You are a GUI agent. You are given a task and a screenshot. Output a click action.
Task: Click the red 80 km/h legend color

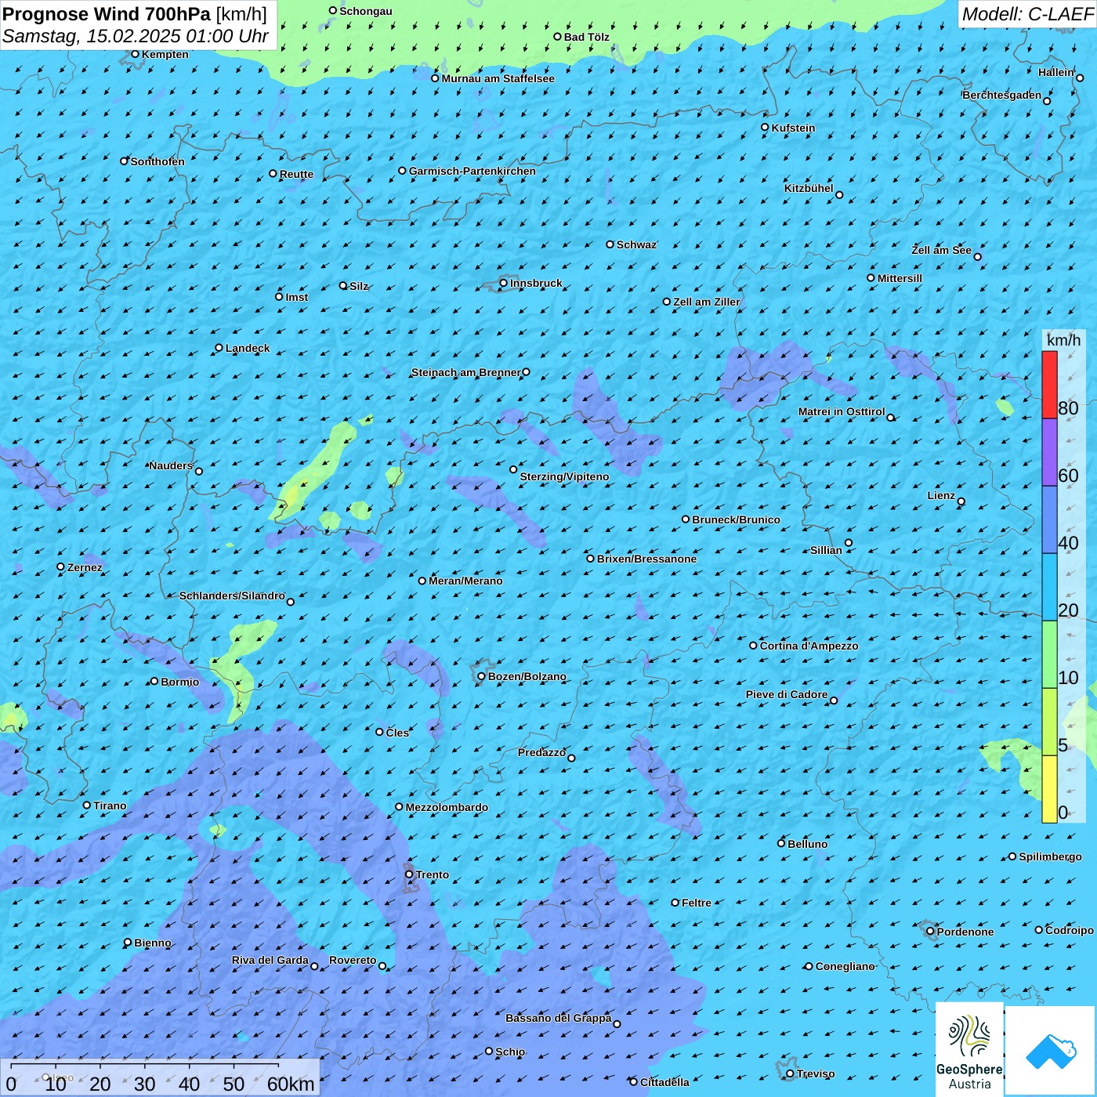(1049, 385)
